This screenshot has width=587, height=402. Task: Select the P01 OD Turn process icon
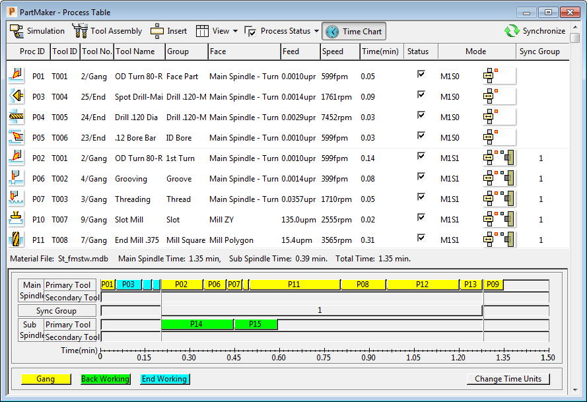tap(16, 76)
